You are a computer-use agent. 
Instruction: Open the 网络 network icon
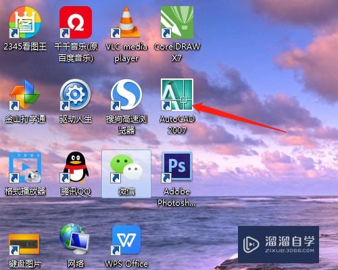(x=75, y=239)
